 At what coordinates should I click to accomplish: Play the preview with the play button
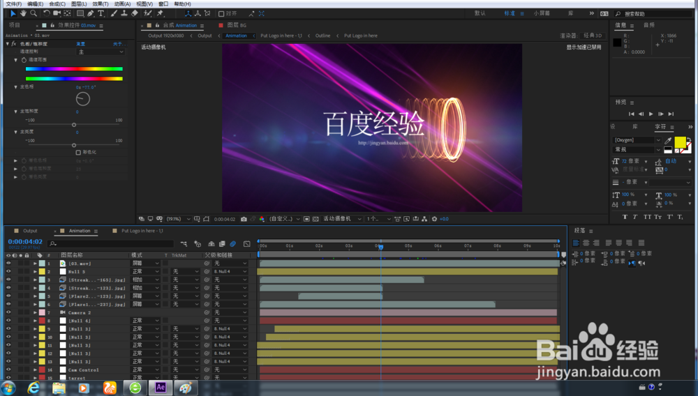click(x=651, y=114)
